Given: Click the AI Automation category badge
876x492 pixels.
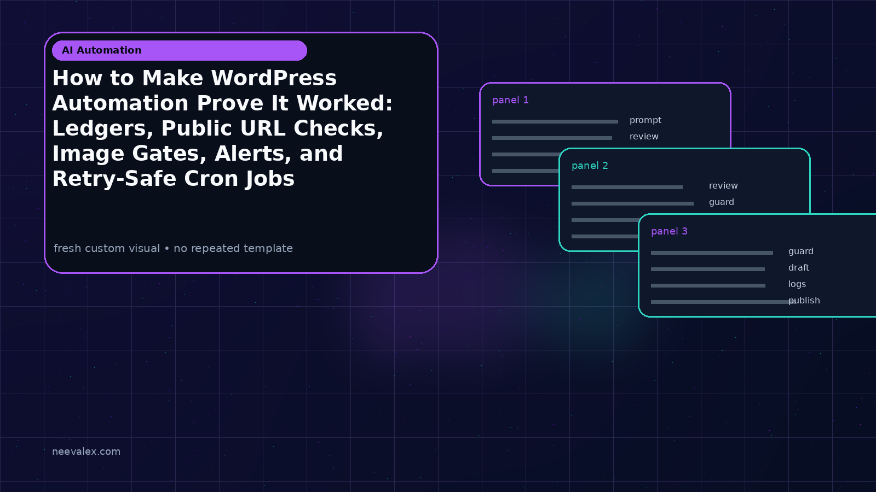Looking at the screenshot, I should [180, 50].
